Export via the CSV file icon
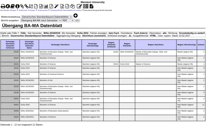Viewport: 206px width, 126px height. click(67, 6)
